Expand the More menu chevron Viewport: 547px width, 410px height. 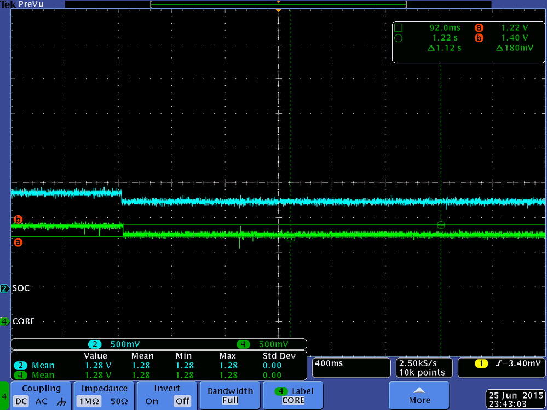tap(419, 390)
